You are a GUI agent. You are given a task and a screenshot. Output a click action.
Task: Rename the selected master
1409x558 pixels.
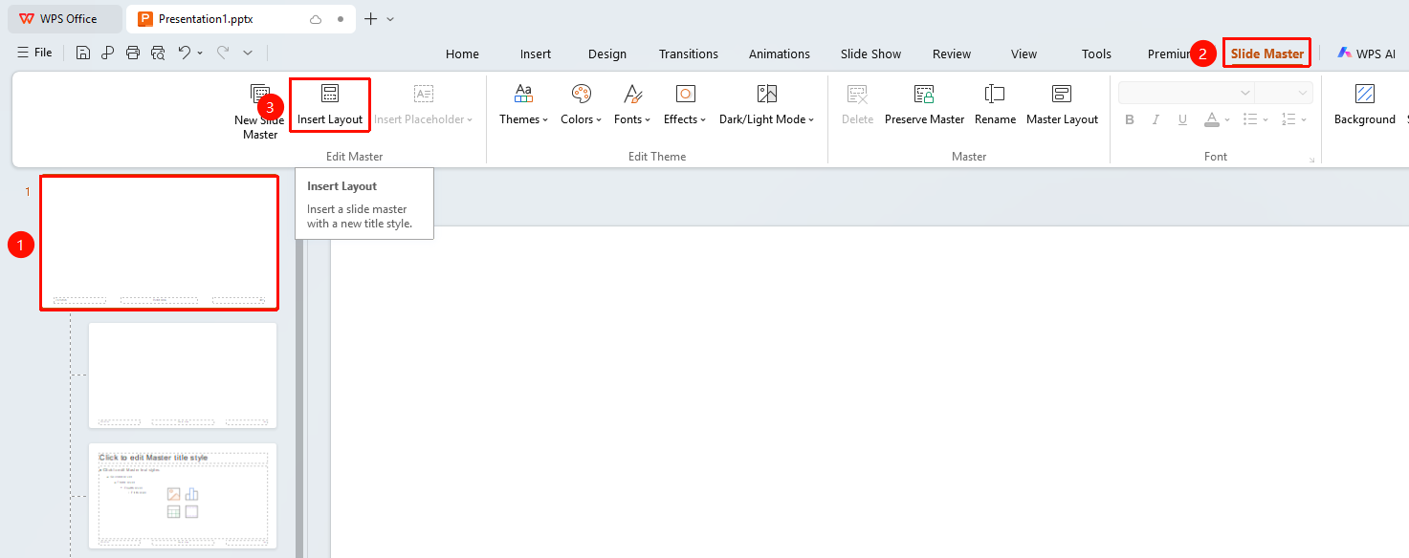[995, 104]
